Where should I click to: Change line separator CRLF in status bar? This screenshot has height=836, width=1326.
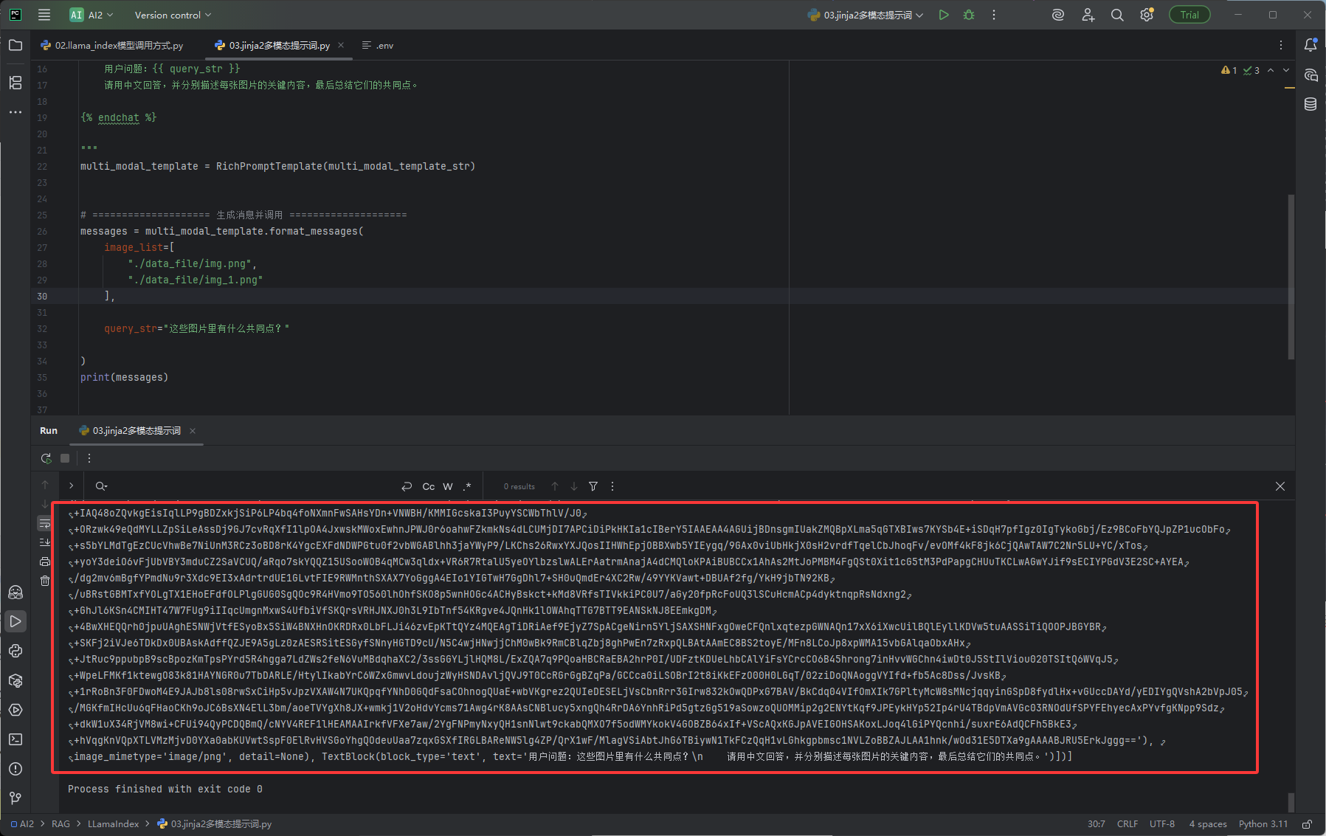point(1128,824)
